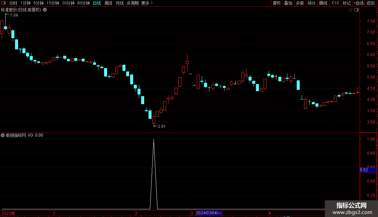Expand the 更多 periods menu

147,3
